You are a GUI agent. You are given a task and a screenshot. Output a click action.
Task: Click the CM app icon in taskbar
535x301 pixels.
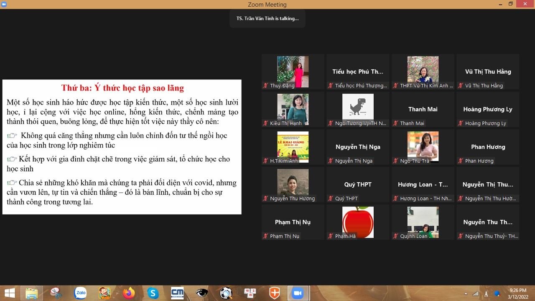coord(177,293)
